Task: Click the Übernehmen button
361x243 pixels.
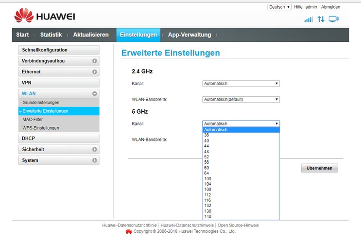Action: tap(319, 168)
